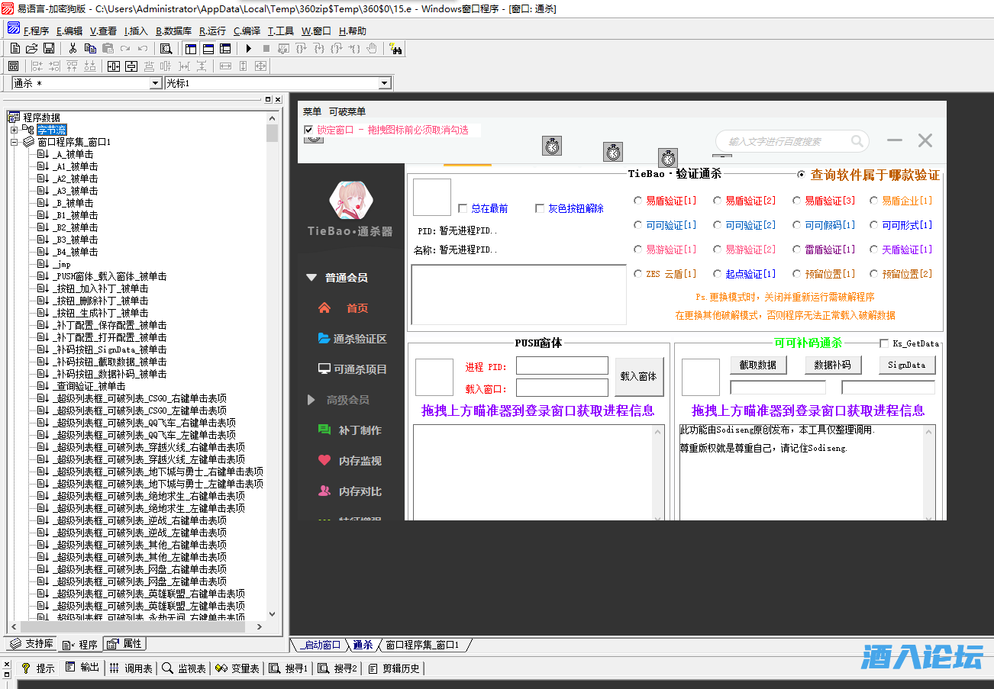Select the New Program icon on the toolbar
This screenshot has height=689, width=994.
tap(15, 47)
